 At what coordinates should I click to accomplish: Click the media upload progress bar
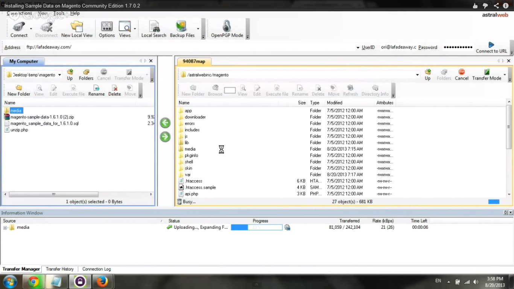(x=257, y=227)
